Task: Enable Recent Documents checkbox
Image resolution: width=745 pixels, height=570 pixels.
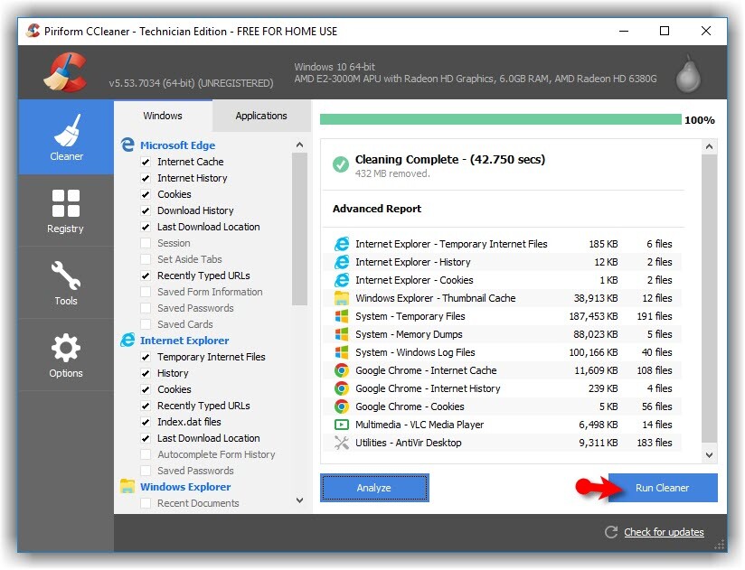Action: click(146, 503)
